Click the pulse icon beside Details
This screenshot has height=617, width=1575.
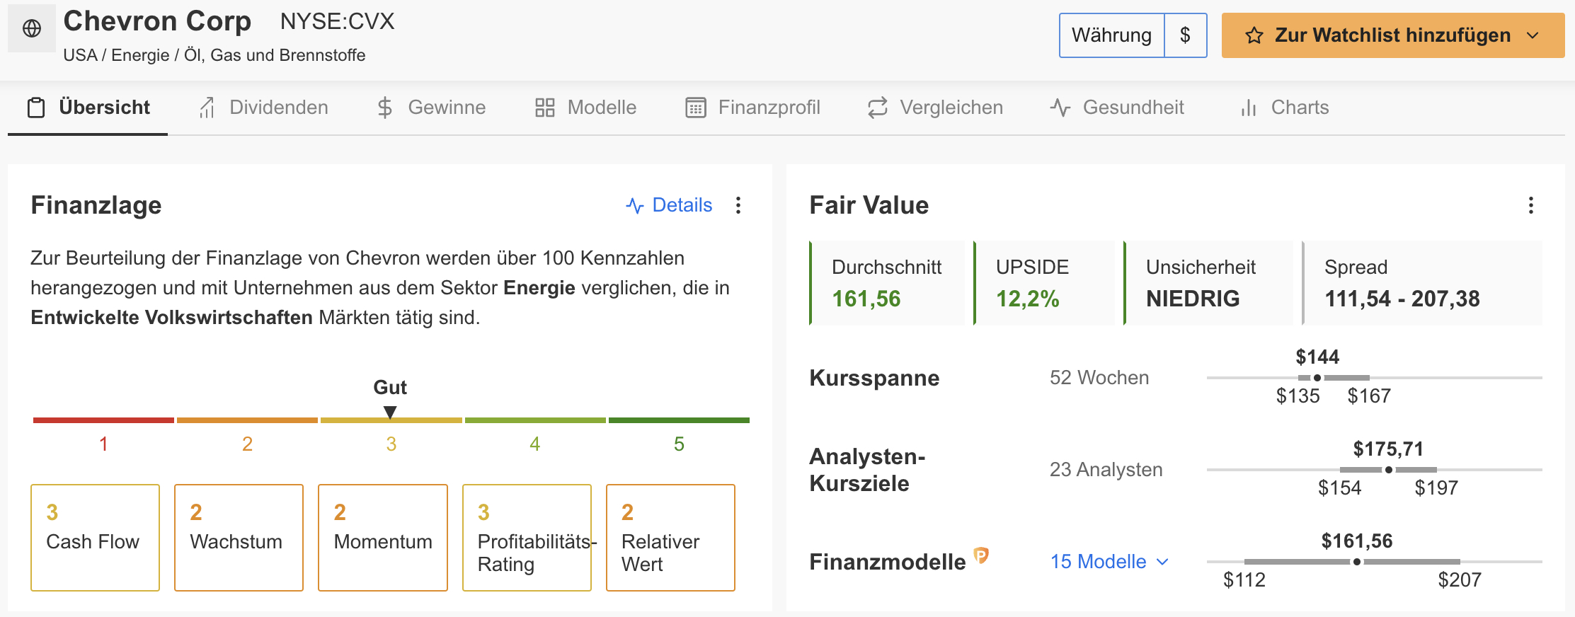click(x=635, y=205)
